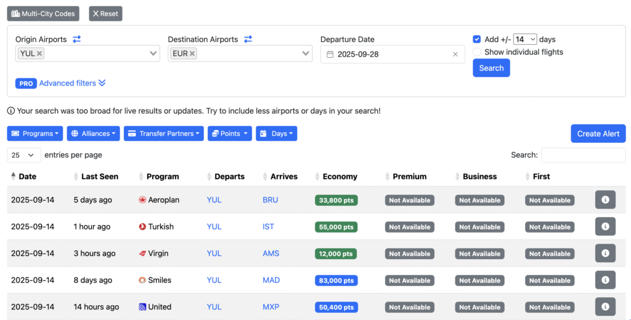631x320 pixels.
Task: Uncheck the Add +/- days checkbox
Action: point(477,39)
